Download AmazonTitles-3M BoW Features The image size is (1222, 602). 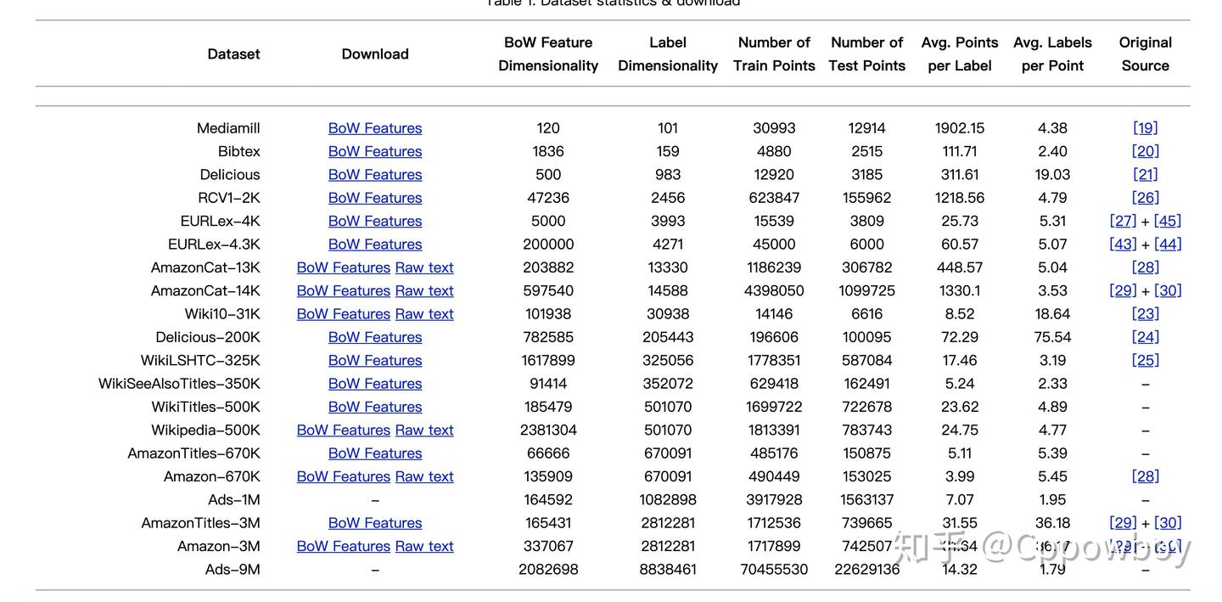point(374,523)
